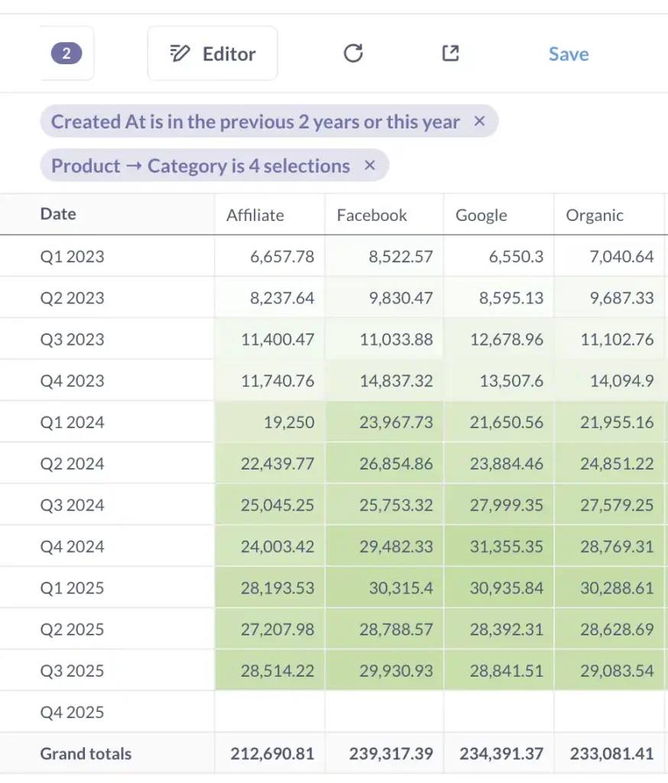The height and width of the screenshot is (783, 668).
Task: Open the Editor
Action: click(212, 54)
